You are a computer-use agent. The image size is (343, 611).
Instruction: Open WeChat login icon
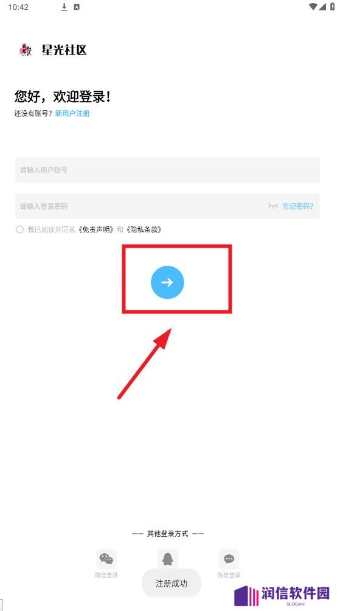click(106, 559)
